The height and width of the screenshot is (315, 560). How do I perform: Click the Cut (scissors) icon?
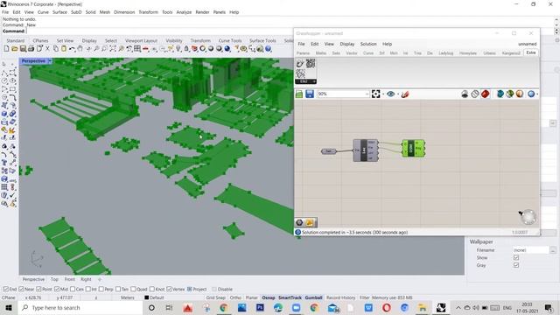coord(47,49)
